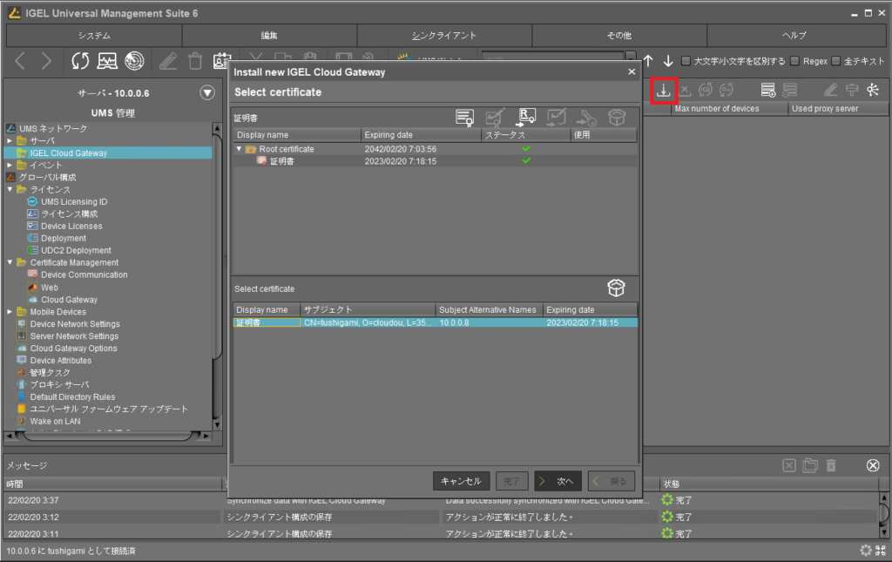
Task: Click the message list vertical scrollbar
Action: pos(883,515)
